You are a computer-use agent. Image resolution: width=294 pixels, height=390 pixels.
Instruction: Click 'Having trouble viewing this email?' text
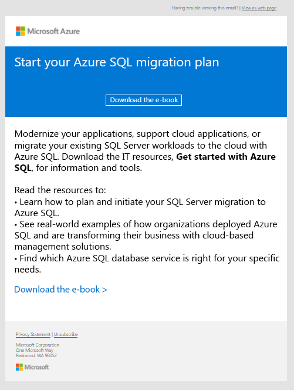click(205, 8)
